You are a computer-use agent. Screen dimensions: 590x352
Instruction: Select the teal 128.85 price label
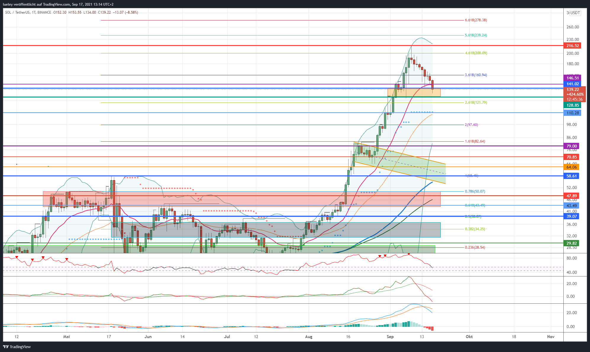[x=573, y=105]
